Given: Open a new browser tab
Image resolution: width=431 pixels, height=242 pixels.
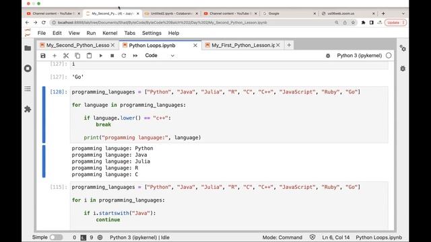Looking at the screenshot, I should coord(383,13).
